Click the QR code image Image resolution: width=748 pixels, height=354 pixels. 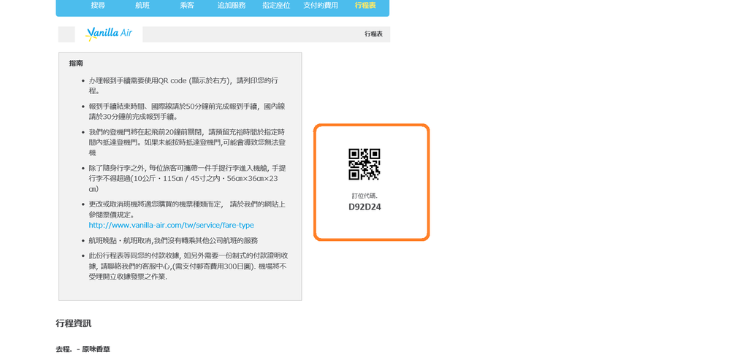[365, 164]
